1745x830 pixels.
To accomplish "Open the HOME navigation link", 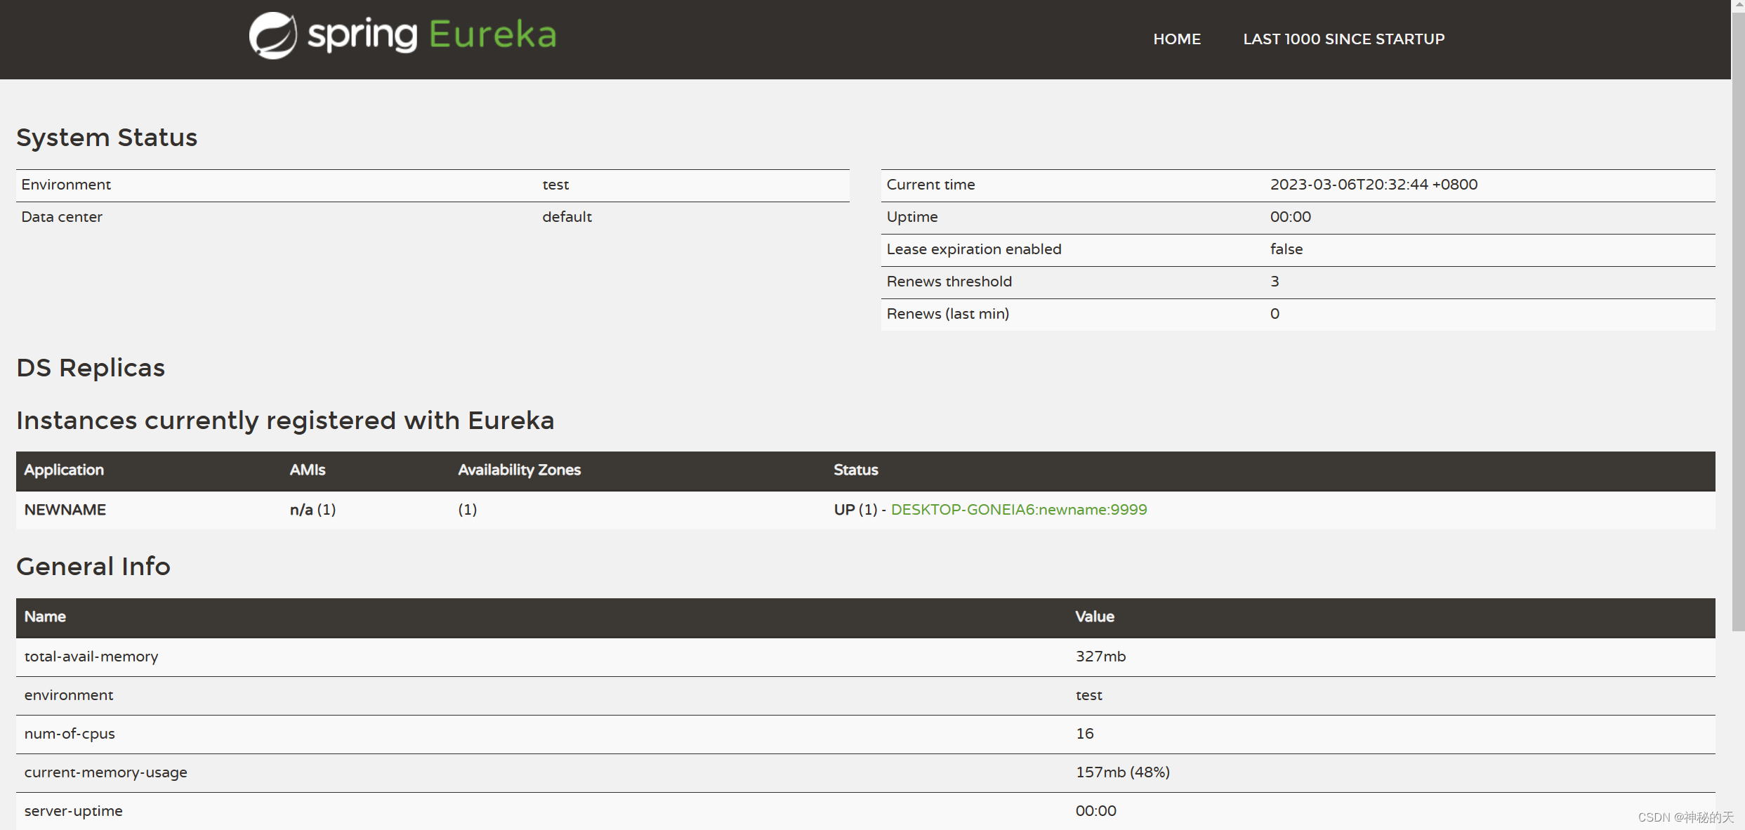I will [x=1177, y=39].
